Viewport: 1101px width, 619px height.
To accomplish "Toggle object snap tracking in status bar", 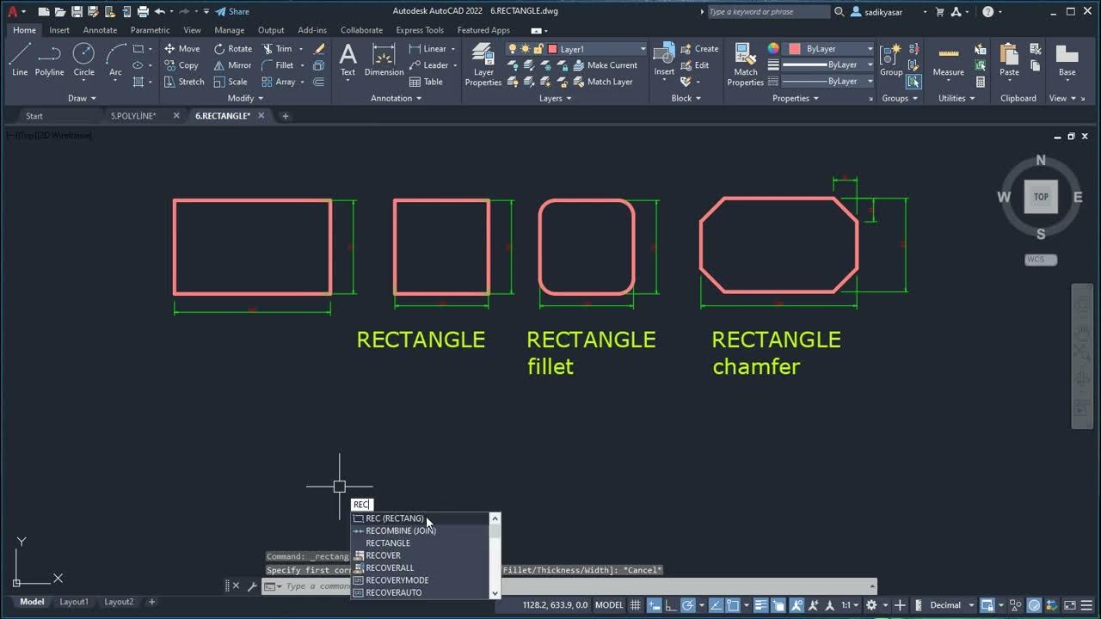I will (x=716, y=605).
